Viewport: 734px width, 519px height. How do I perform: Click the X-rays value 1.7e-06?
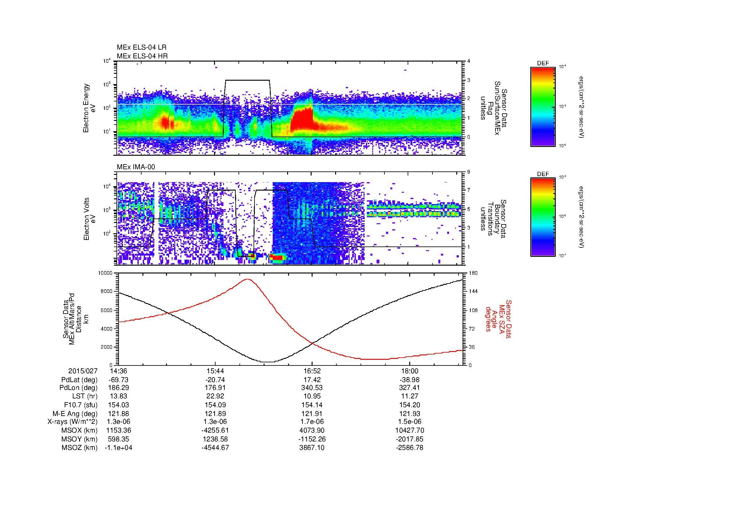312,422
